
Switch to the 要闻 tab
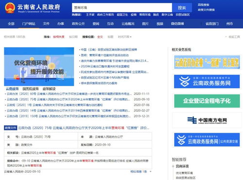pos(96,24)
